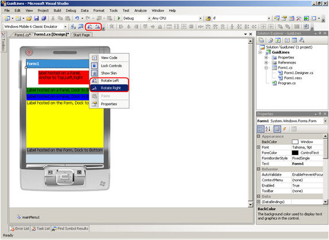Viewport: 329px width, 240px height.
Task: Click the Toolbox hammer and wrench icon
Action: [x=299, y=18]
